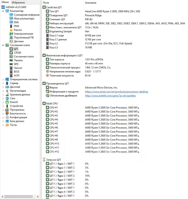Expand the Конфигурация node
This screenshot has height=199, width=188.
pos(3,118)
